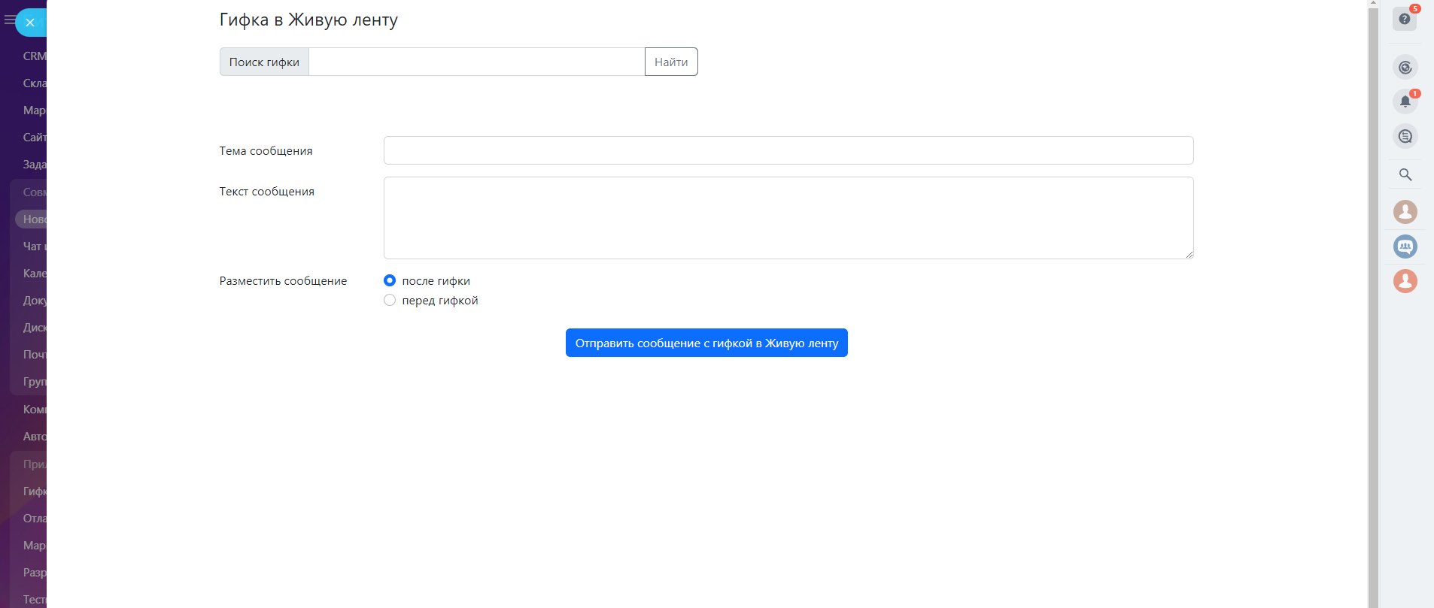Click the "Текст сообщения" label

click(x=267, y=192)
